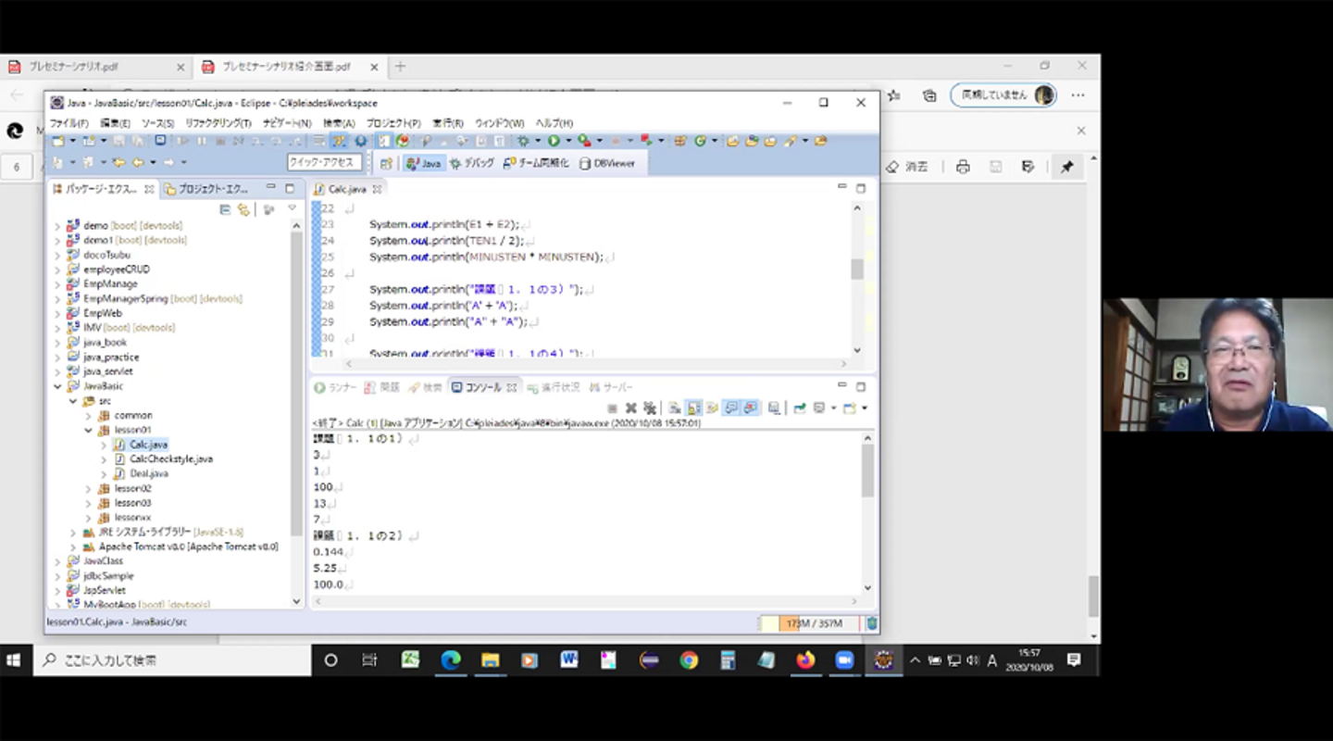Click Link with Editor in Package Explorer
The height and width of the screenshot is (741, 1333).
click(243, 210)
